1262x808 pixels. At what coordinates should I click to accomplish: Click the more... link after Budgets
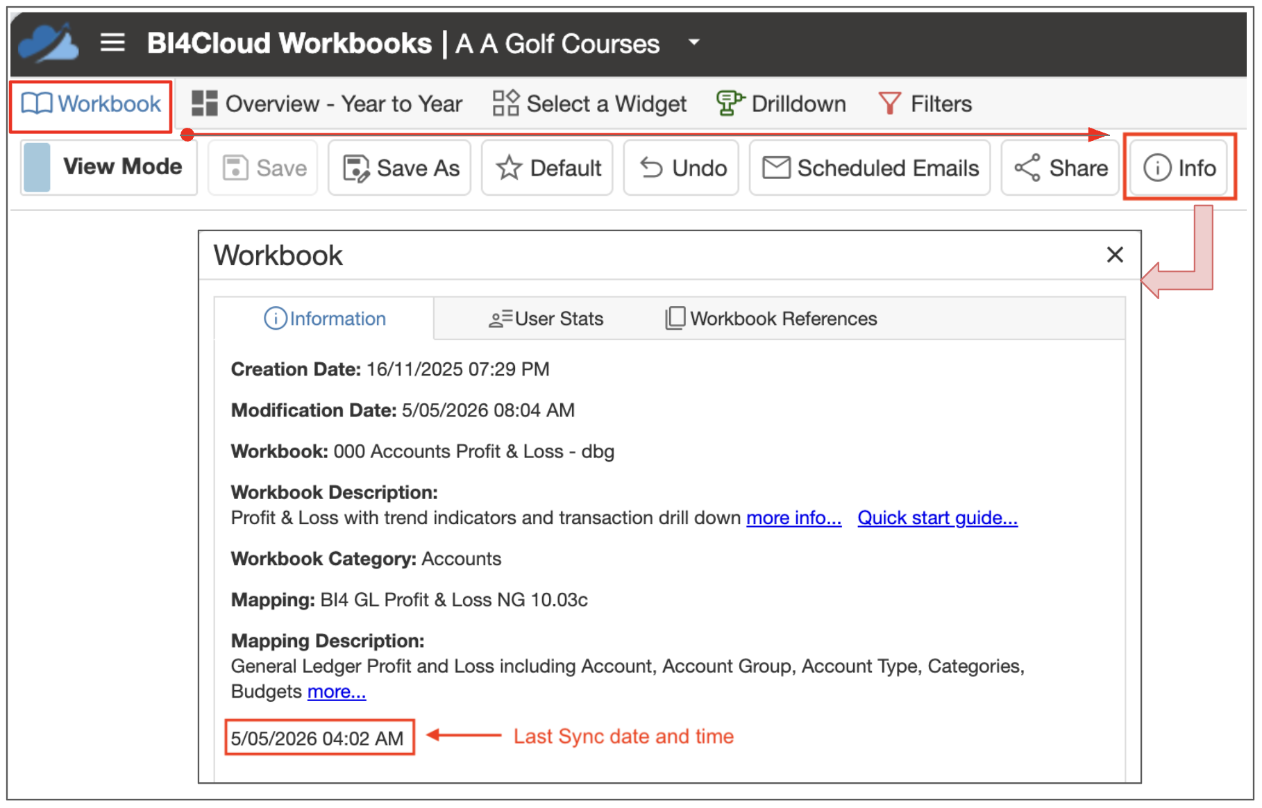point(337,692)
